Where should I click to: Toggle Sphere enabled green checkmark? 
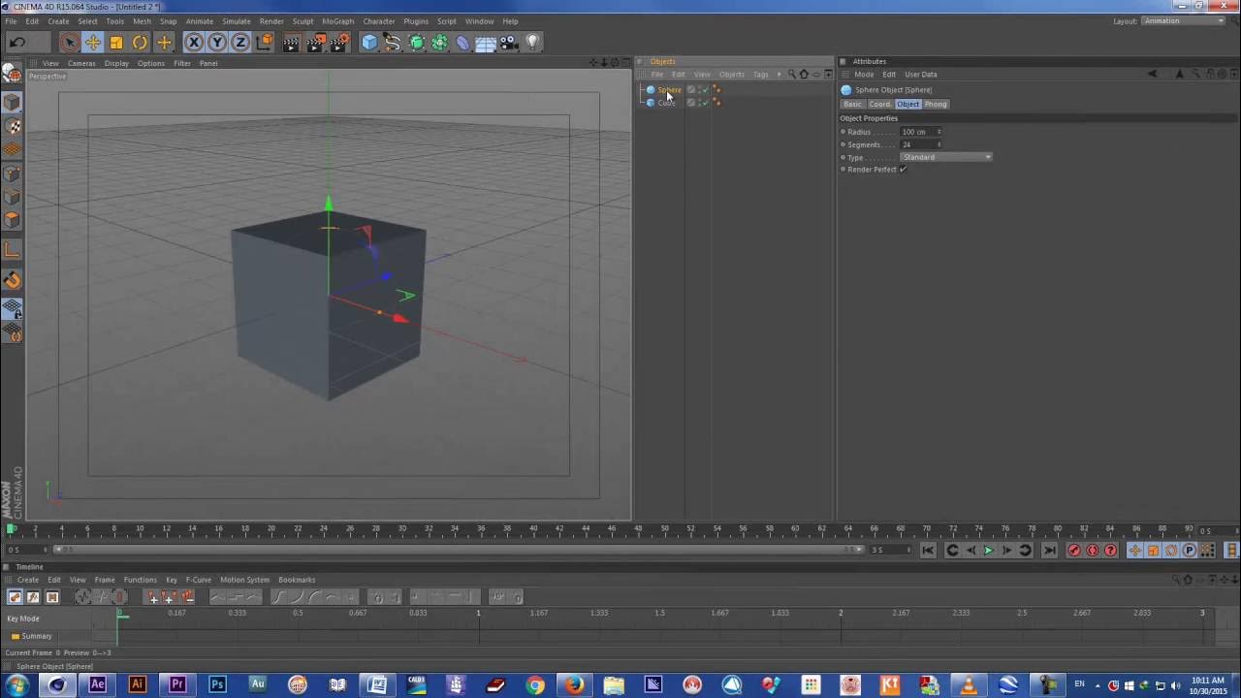coord(705,89)
